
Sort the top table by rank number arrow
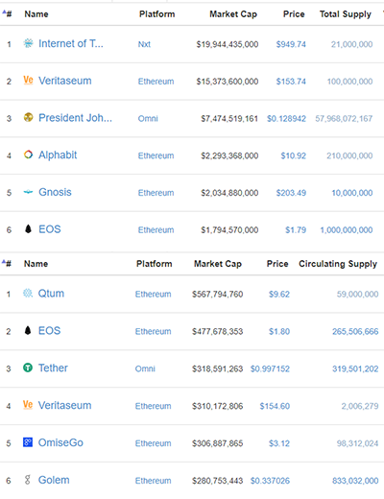(7, 13)
